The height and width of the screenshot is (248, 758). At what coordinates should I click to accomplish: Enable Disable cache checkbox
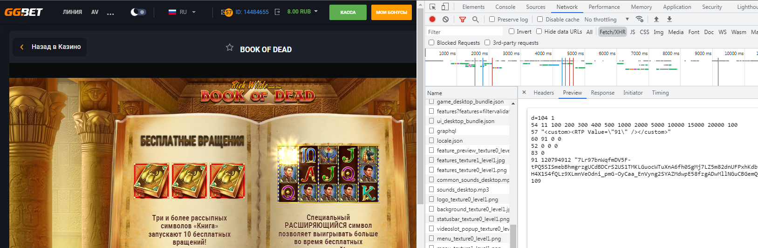point(540,19)
